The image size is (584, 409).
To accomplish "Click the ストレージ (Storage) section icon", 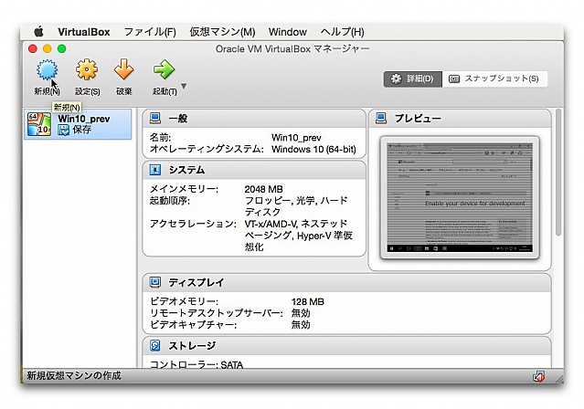I will pos(155,345).
